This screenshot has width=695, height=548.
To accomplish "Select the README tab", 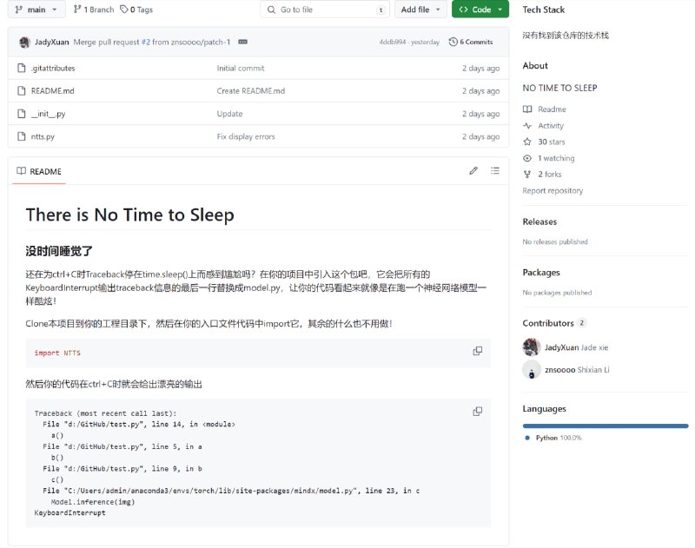I will tap(39, 172).
